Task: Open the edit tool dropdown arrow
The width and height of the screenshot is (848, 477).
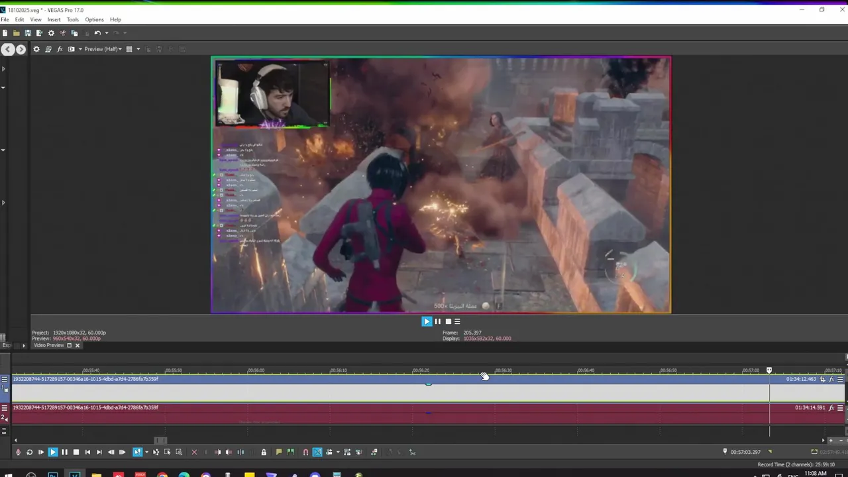Action: pyautogui.click(x=146, y=452)
